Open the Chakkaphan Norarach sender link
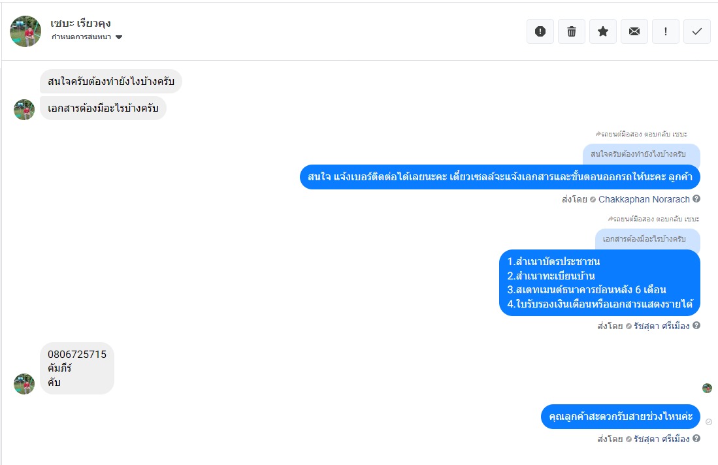This screenshot has height=465, width=718. pyautogui.click(x=644, y=199)
